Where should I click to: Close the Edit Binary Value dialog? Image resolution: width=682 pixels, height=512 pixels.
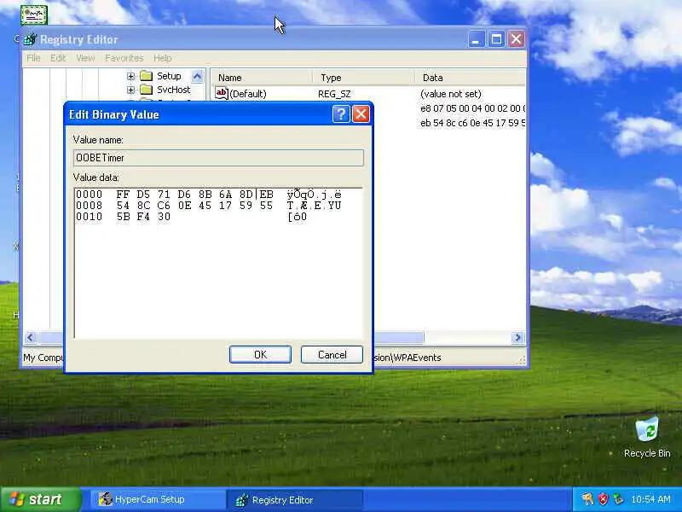tap(361, 114)
